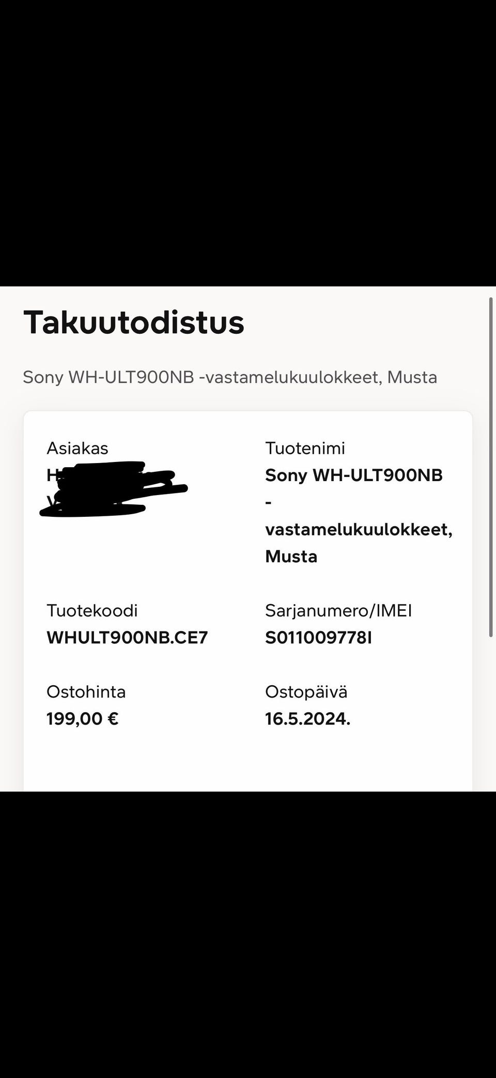Image resolution: width=496 pixels, height=1078 pixels.
Task: Click the Sarjanumero/IMEI label
Action: [x=338, y=611]
